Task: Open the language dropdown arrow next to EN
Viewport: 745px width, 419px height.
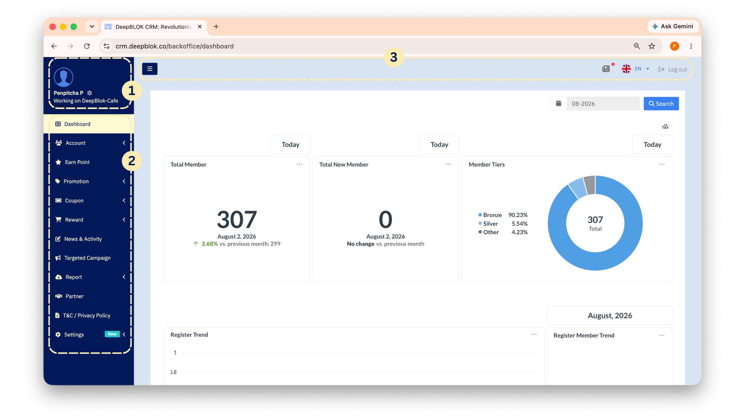Action: pos(647,69)
